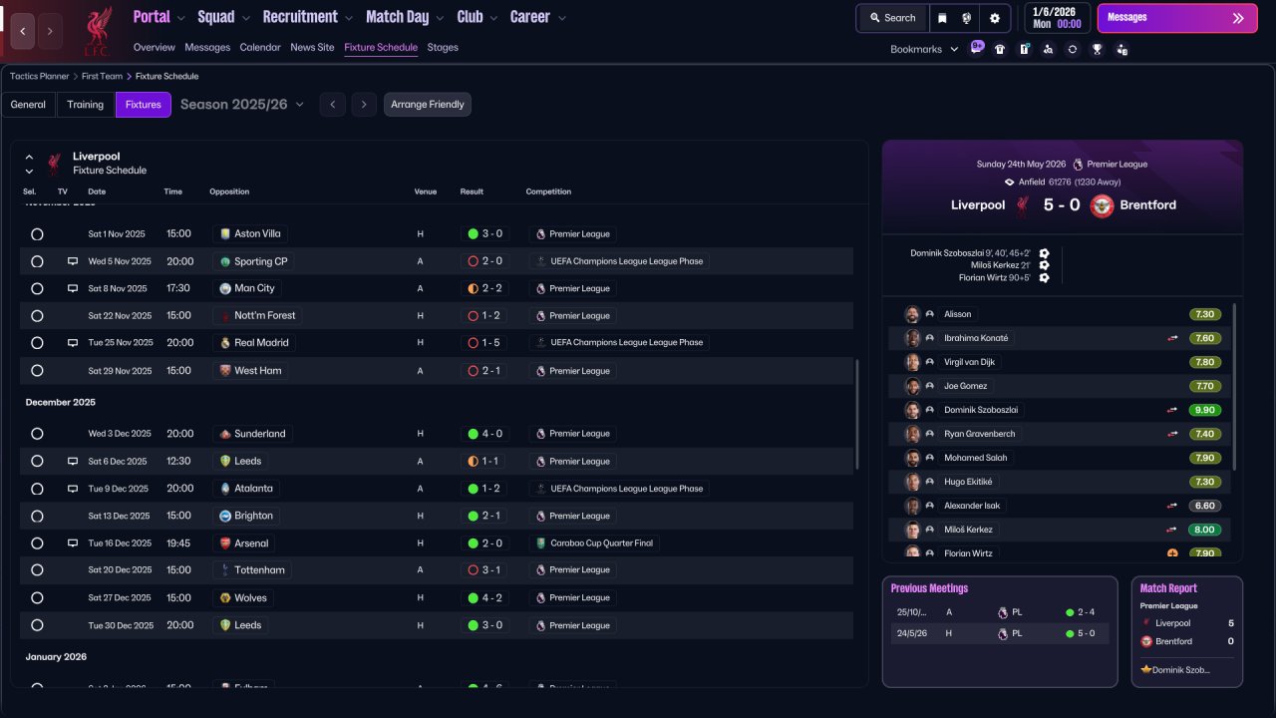
Task: Click the circular arrows icon in bookmarks bar
Action: point(1072,49)
